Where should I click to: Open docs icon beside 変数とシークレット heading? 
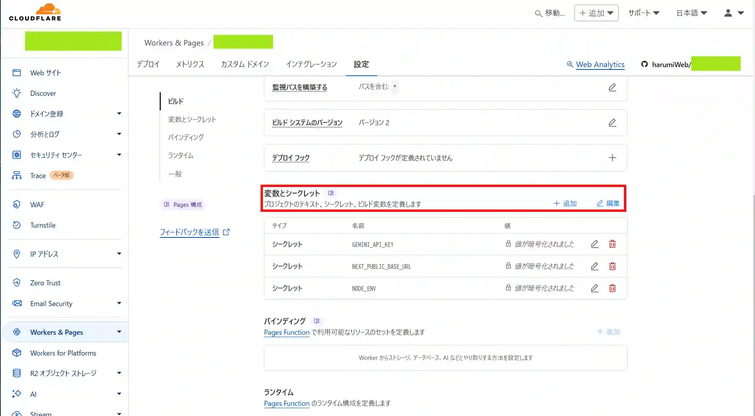coord(331,193)
